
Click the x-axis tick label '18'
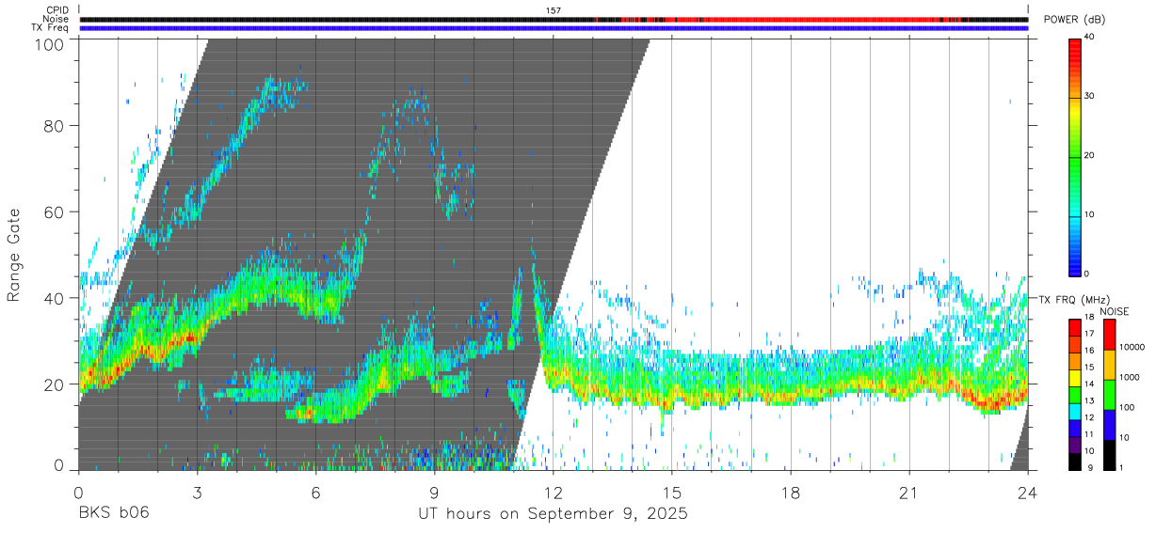point(791,493)
